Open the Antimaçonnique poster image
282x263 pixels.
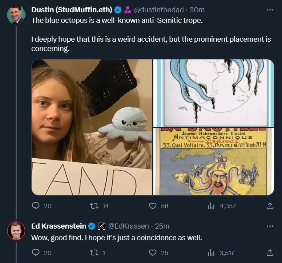click(213, 162)
